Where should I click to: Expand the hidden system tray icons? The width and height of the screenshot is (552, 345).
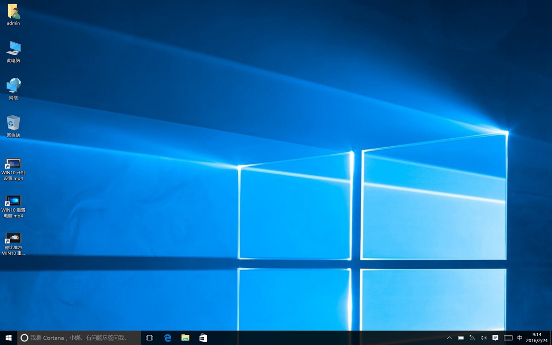click(x=449, y=338)
